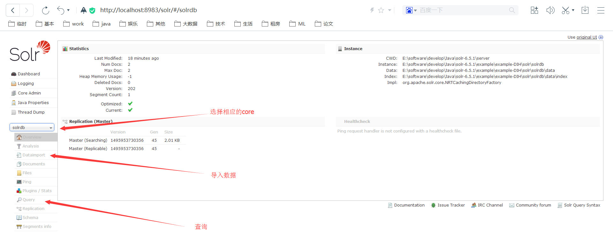
Task: Click the scissors screenshot tool icon
Action: 565,10
